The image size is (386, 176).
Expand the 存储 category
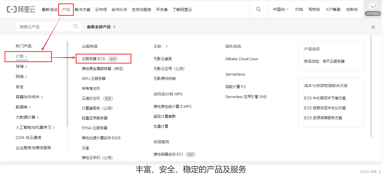click(21, 67)
